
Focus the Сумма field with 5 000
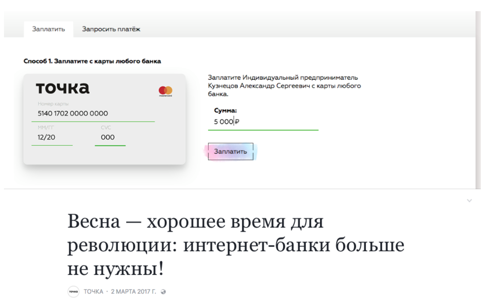pos(223,122)
